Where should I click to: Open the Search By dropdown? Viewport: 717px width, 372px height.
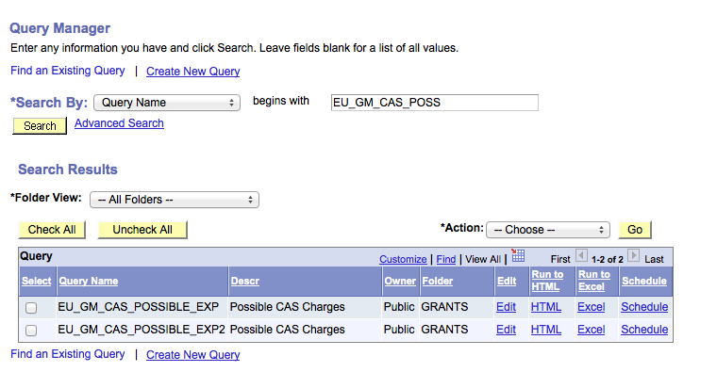(x=167, y=103)
